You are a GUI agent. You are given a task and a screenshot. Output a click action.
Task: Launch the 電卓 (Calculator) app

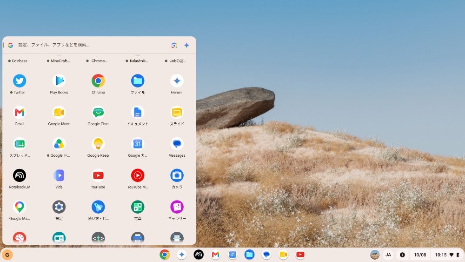(138, 207)
